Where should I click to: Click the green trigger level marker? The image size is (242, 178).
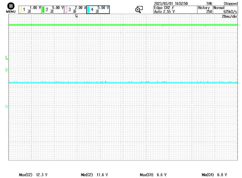click(7, 58)
